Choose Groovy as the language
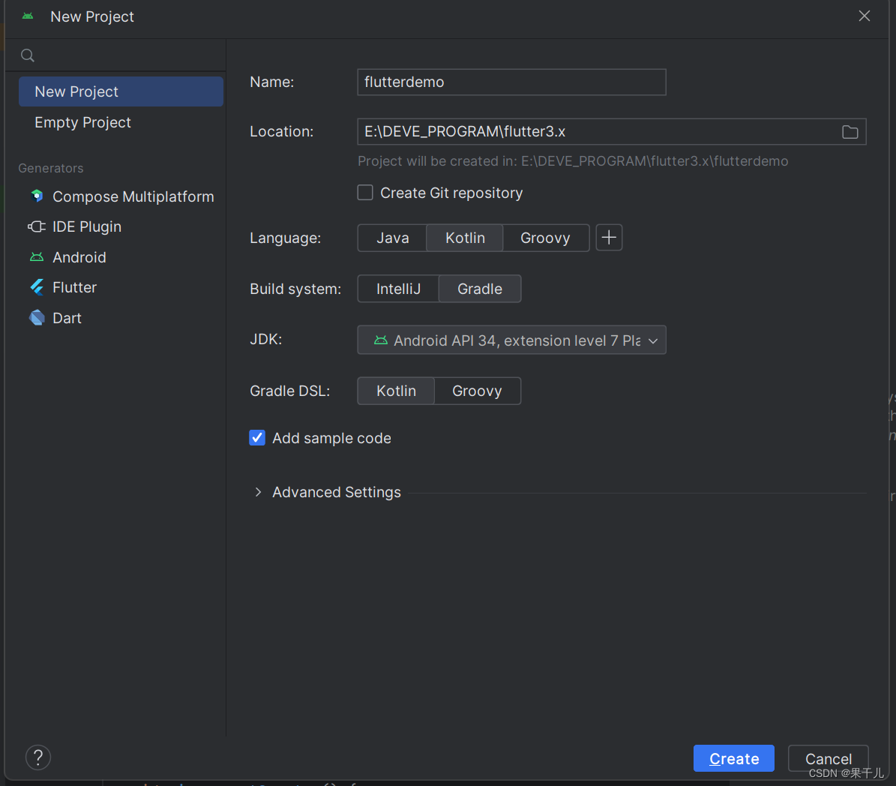 tap(545, 238)
